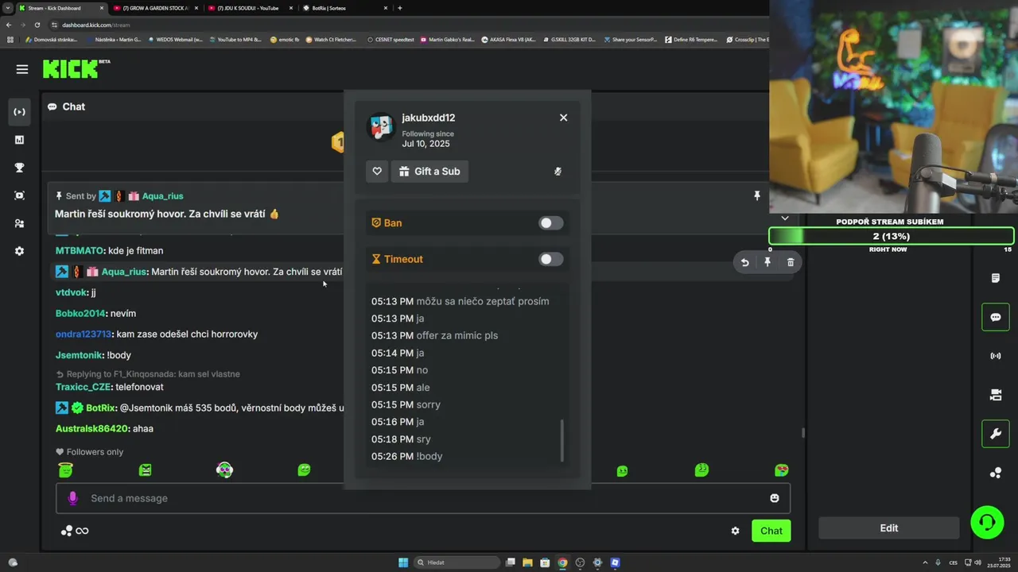The height and width of the screenshot is (572, 1018).
Task: Open the camera capture icon in sidebar
Action: pos(20,195)
